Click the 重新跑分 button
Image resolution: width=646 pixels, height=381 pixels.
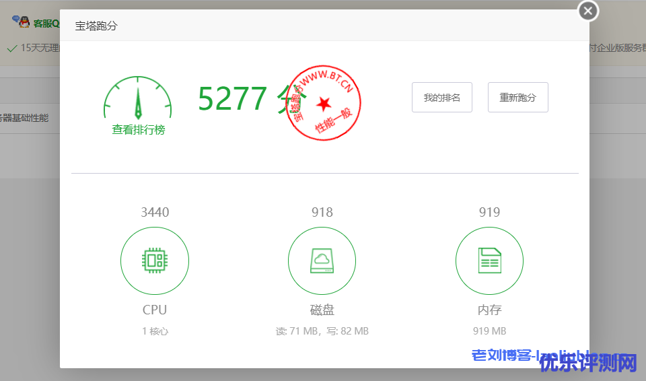(518, 98)
